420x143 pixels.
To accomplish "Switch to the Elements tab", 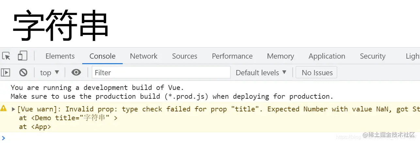I will click(60, 56).
